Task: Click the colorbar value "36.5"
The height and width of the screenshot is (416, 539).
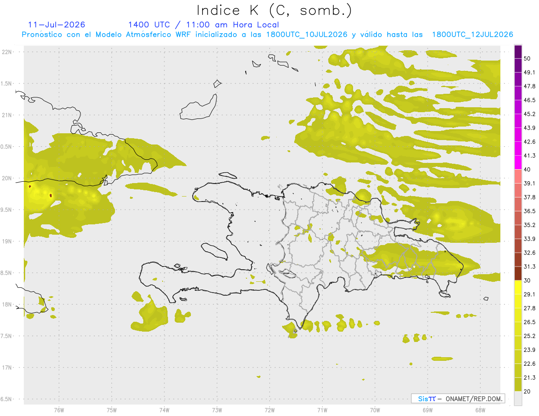Action: [x=530, y=211]
